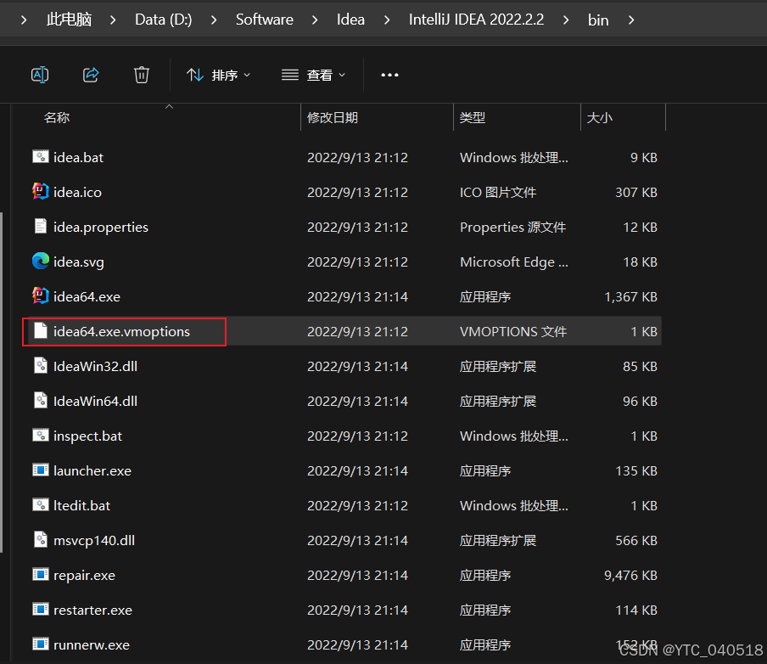767x664 pixels.
Task: Expand the chevron after 此电脑 breadcrumb
Action: [113, 20]
